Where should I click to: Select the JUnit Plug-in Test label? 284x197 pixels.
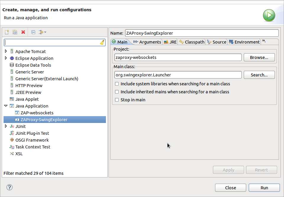click(32, 133)
